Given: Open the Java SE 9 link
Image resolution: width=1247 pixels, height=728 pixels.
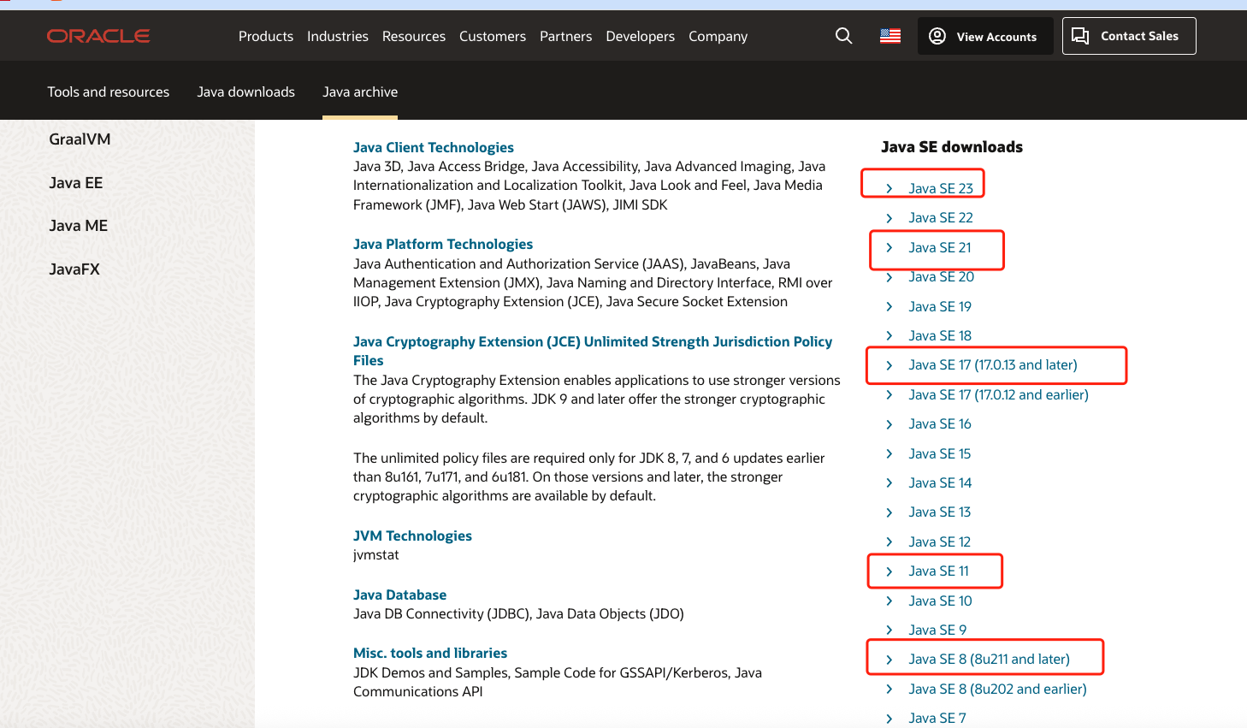Looking at the screenshot, I should [x=937, y=630].
